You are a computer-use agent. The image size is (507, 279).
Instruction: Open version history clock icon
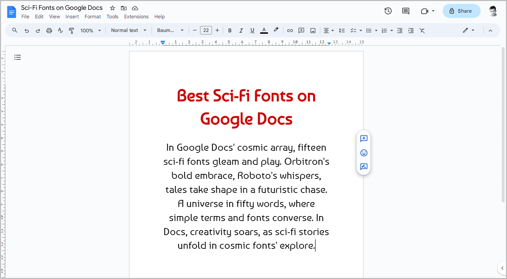click(388, 11)
